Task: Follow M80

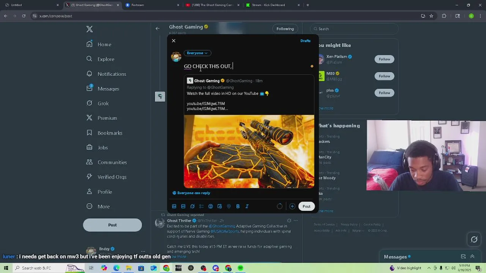Action: click(384, 76)
